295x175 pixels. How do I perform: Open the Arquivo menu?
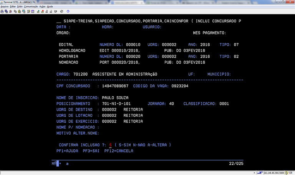click(x=5, y=7)
